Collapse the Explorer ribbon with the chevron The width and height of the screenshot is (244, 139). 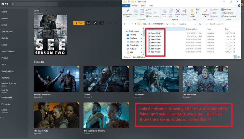[x=236, y=6]
